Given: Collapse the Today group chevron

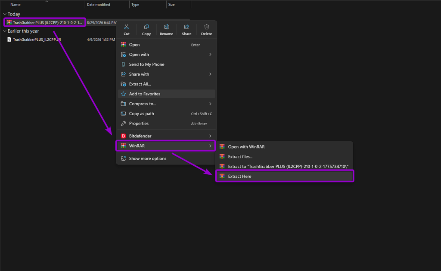Looking at the screenshot, I should click(x=4, y=14).
